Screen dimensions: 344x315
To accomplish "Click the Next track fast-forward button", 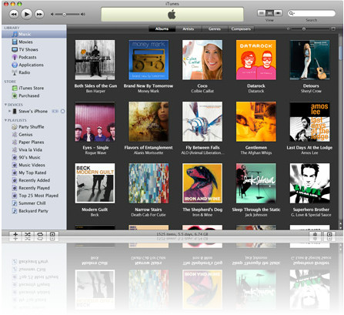I will (x=39, y=14).
